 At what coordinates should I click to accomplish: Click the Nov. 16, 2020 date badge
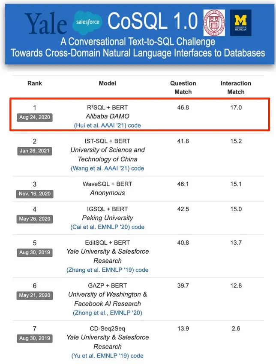35,194
